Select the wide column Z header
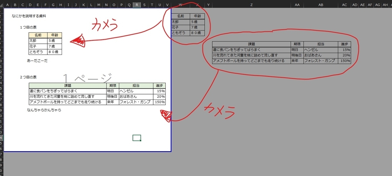The width and height of the screenshot is (392, 176). click(251, 5)
